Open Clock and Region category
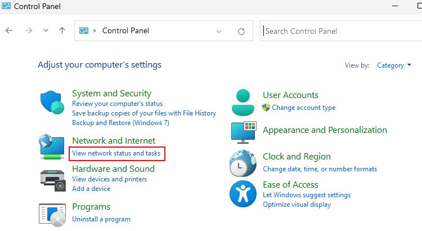The width and height of the screenshot is (422, 231). coord(297,156)
